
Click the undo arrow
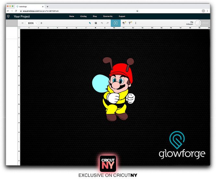click(102, 23)
